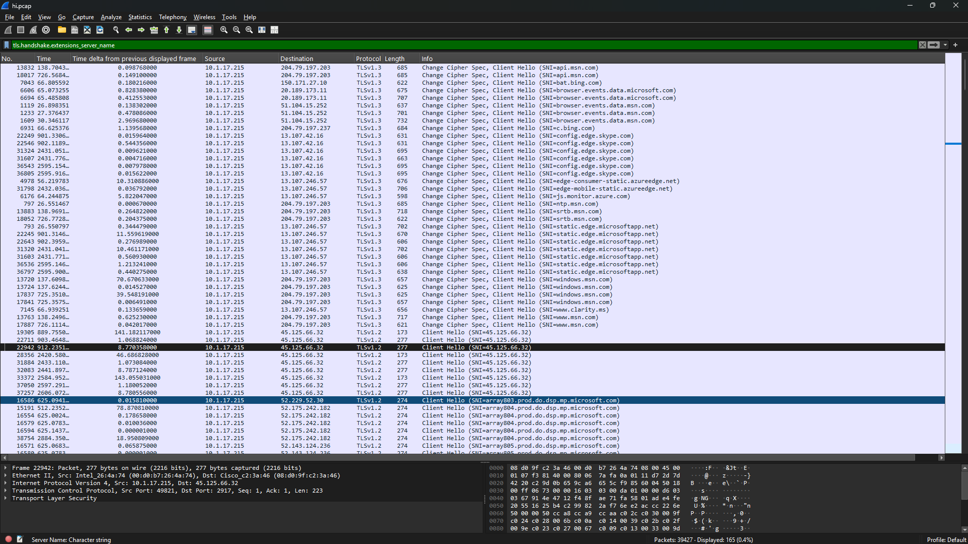Zoom in the main window text
This screenshot has height=544, width=968.
click(x=224, y=30)
